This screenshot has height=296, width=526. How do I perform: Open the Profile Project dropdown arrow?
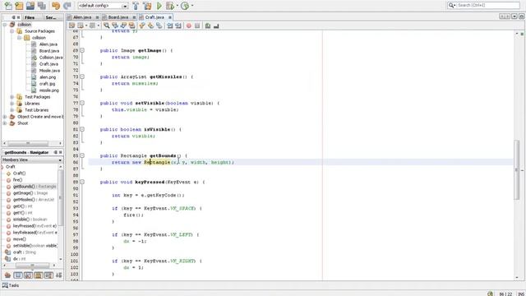(192, 6)
